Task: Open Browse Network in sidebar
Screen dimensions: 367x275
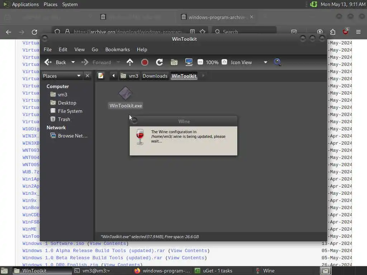Action: tap(69, 136)
